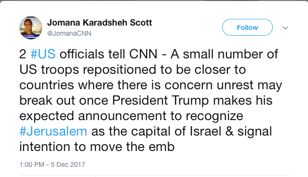Click the word "recognize" in the tweet

click(x=214, y=116)
